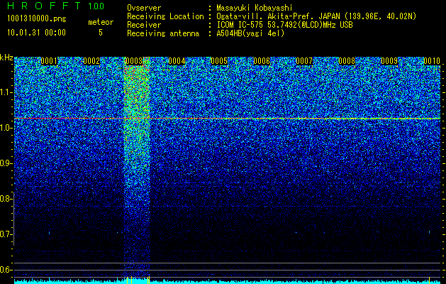
Task: Click the yellow detection tick below minute 0010
Action: point(429,280)
